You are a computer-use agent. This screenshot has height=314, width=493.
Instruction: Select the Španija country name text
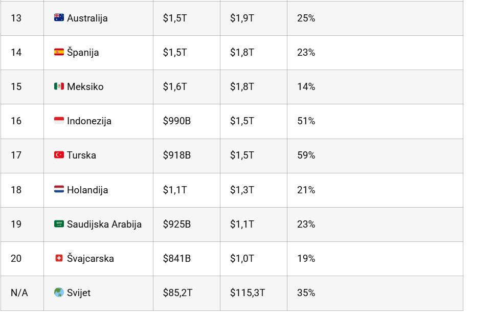tap(83, 52)
